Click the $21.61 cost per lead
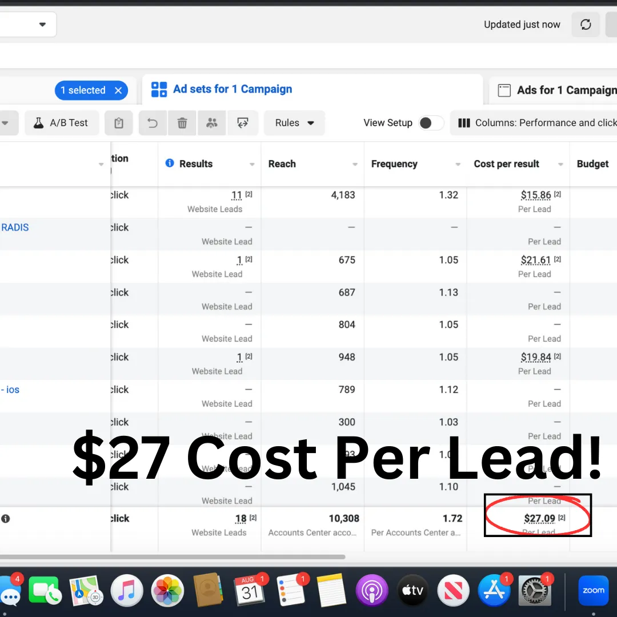 pyautogui.click(x=535, y=260)
